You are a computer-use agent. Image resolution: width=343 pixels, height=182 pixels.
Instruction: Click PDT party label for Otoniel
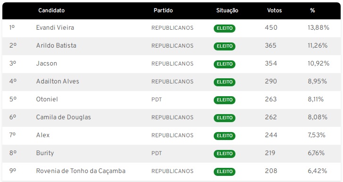(x=157, y=99)
